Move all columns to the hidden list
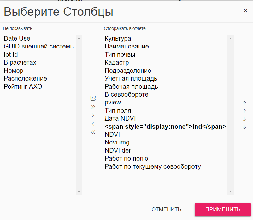253x220 pixels. 93,132
